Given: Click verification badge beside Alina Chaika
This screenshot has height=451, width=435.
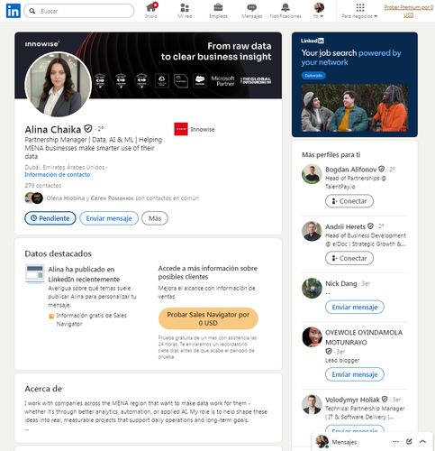Looking at the screenshot, I should (x=87, y=129).
